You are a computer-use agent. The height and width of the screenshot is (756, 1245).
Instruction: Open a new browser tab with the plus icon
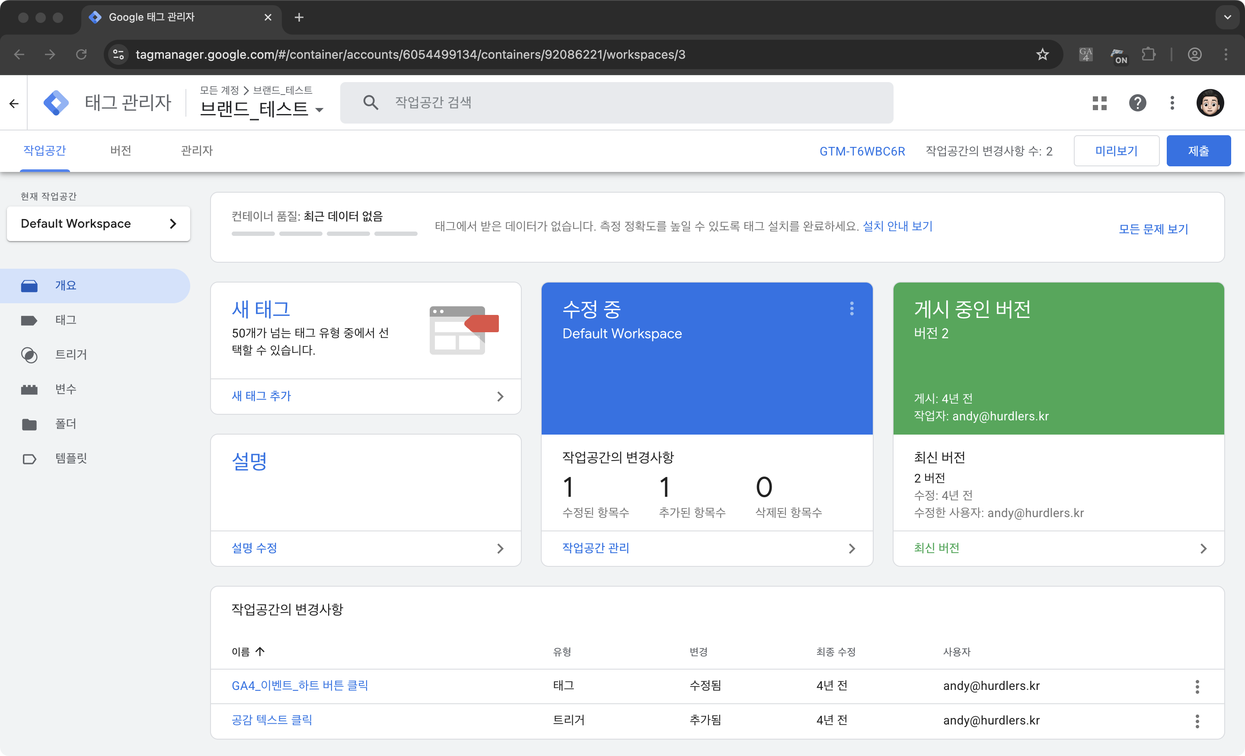[299, 18]
